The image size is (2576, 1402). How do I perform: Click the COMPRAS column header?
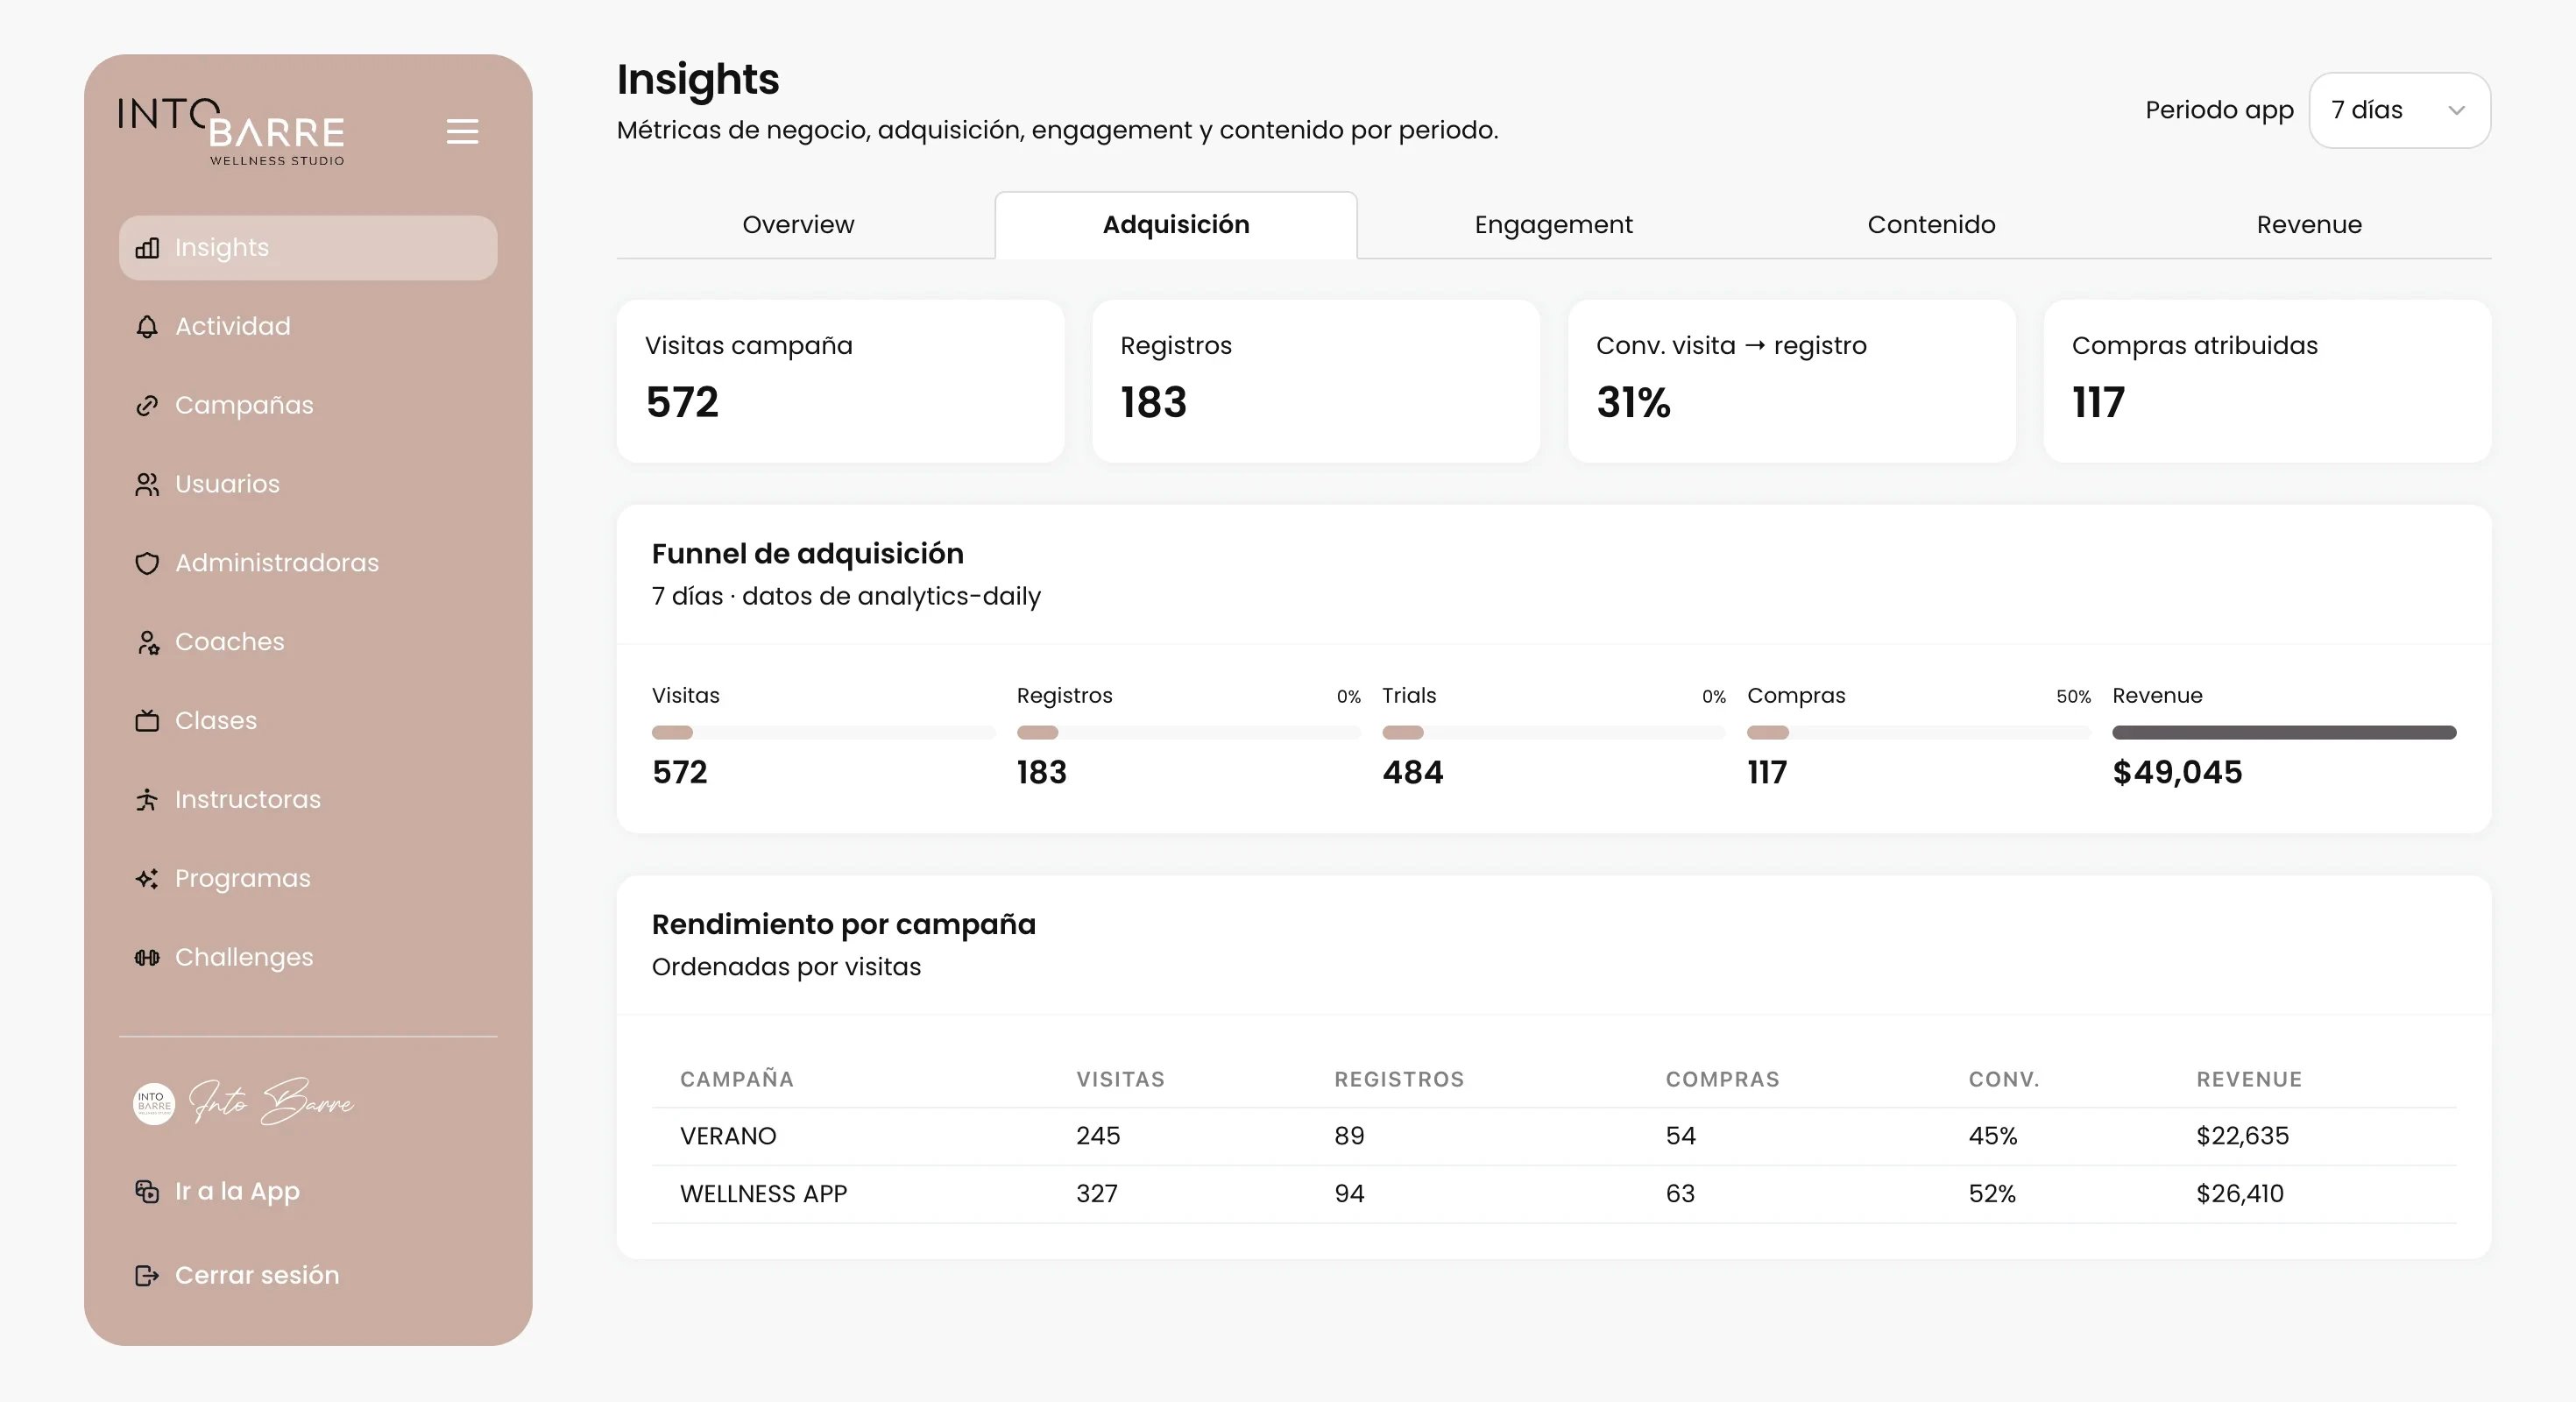1722,1080
